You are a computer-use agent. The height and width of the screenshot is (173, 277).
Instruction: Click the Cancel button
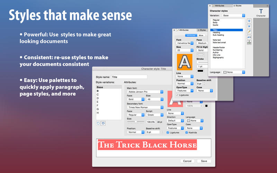[187, 161]
